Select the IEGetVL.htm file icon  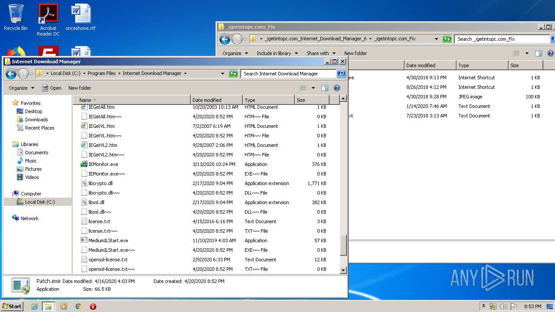click(x=84, y=126)
